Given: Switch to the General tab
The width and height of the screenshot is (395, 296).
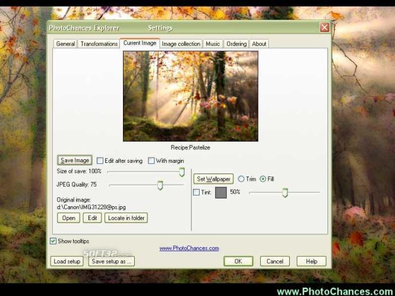Looking at the screenshot, I should pos(65,43).
